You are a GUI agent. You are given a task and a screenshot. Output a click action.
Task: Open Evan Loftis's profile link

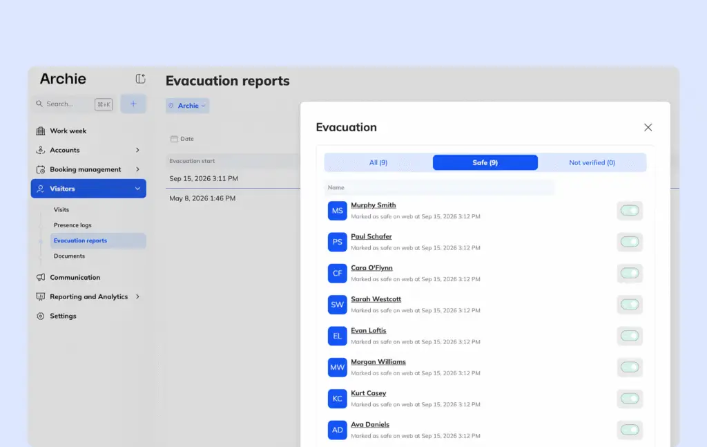(369, 331)
